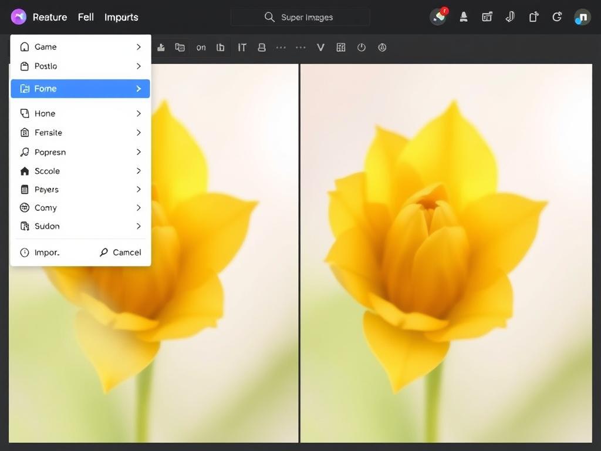Open the Reature menu
Image resolution: width=601 pixels, height=451 pixels.
point(50,17)
